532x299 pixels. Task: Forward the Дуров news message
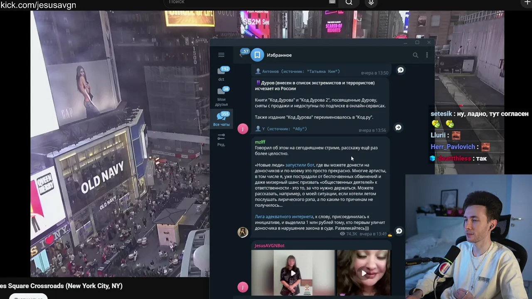[x=398, y=127]
